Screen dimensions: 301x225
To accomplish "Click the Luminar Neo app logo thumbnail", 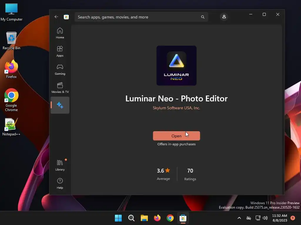I will point(176,66).
